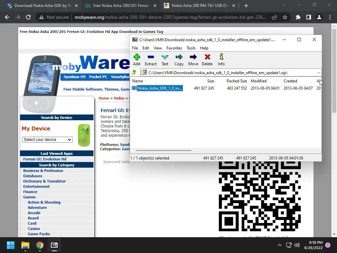The height and width of the screenshot is (253, 337).
Task: Sort by Packed Size column
Action: pos(232,81)
